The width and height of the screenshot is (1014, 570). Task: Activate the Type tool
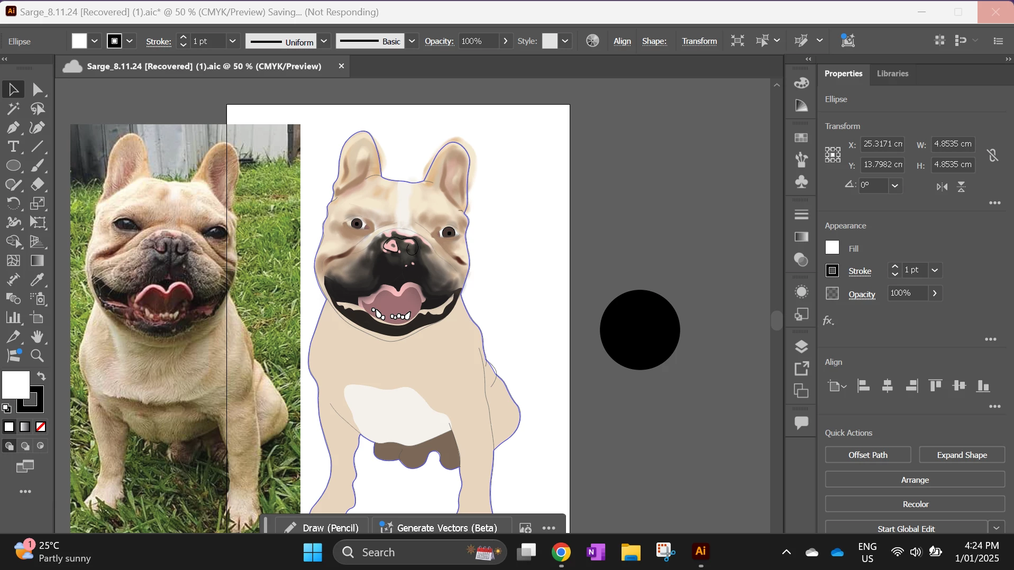pos(13,146)
